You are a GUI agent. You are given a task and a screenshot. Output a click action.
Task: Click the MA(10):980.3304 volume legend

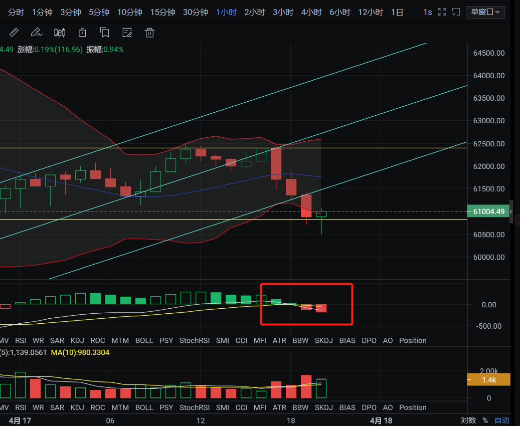tap(80, 352)
